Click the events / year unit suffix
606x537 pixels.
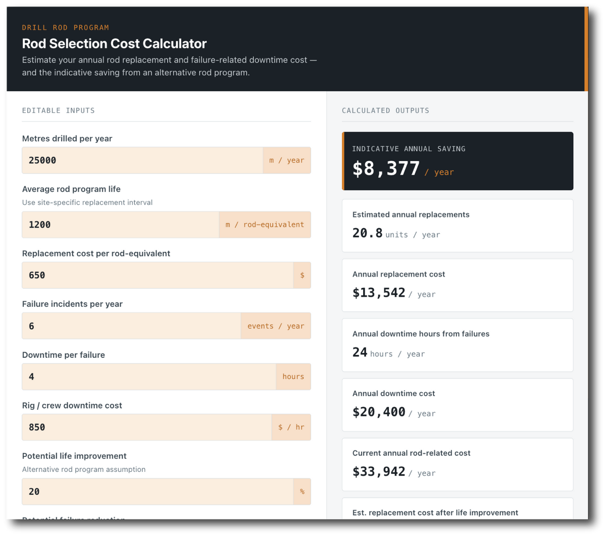click(x=276, y=326)
